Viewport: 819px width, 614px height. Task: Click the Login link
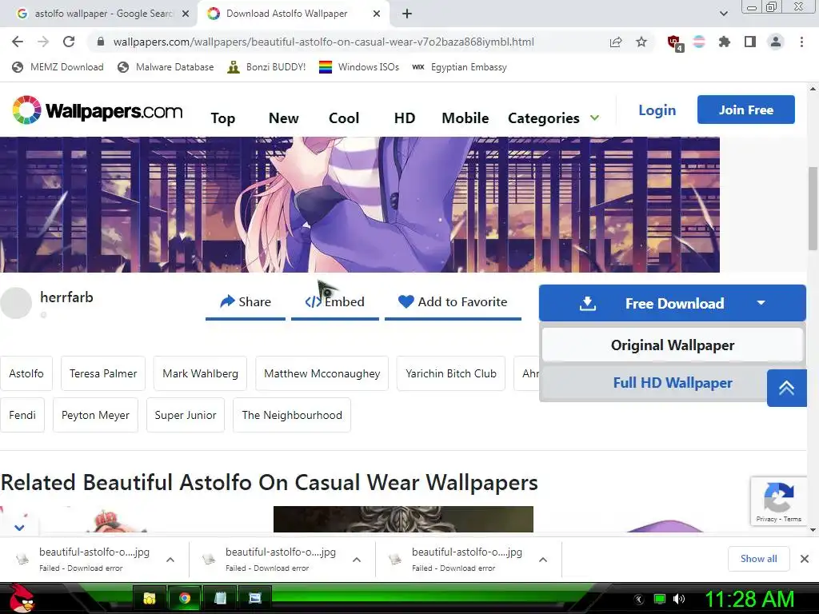[657, 110]
